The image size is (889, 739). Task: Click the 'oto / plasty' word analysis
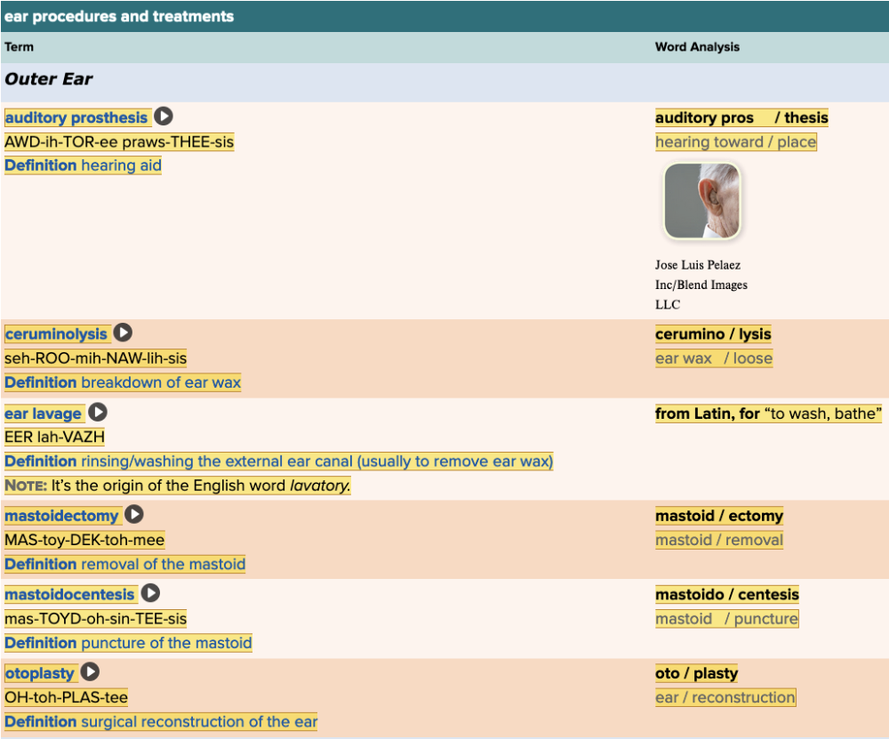(696, 673)
